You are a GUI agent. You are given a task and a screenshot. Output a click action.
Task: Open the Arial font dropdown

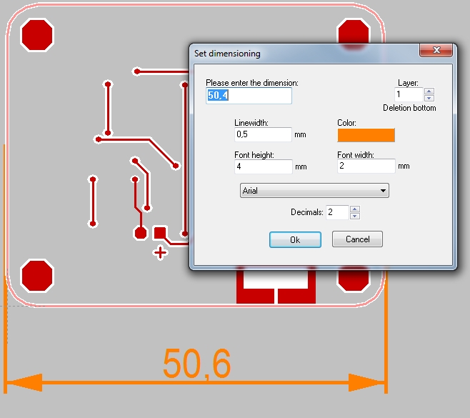(314, 191)
